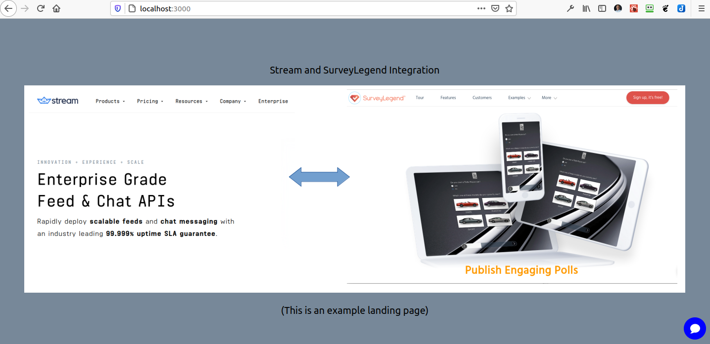Open the page actions three-dot menu
Image resolution: width=710 pixels, height=344 pixels.
[x=481, y=8]
